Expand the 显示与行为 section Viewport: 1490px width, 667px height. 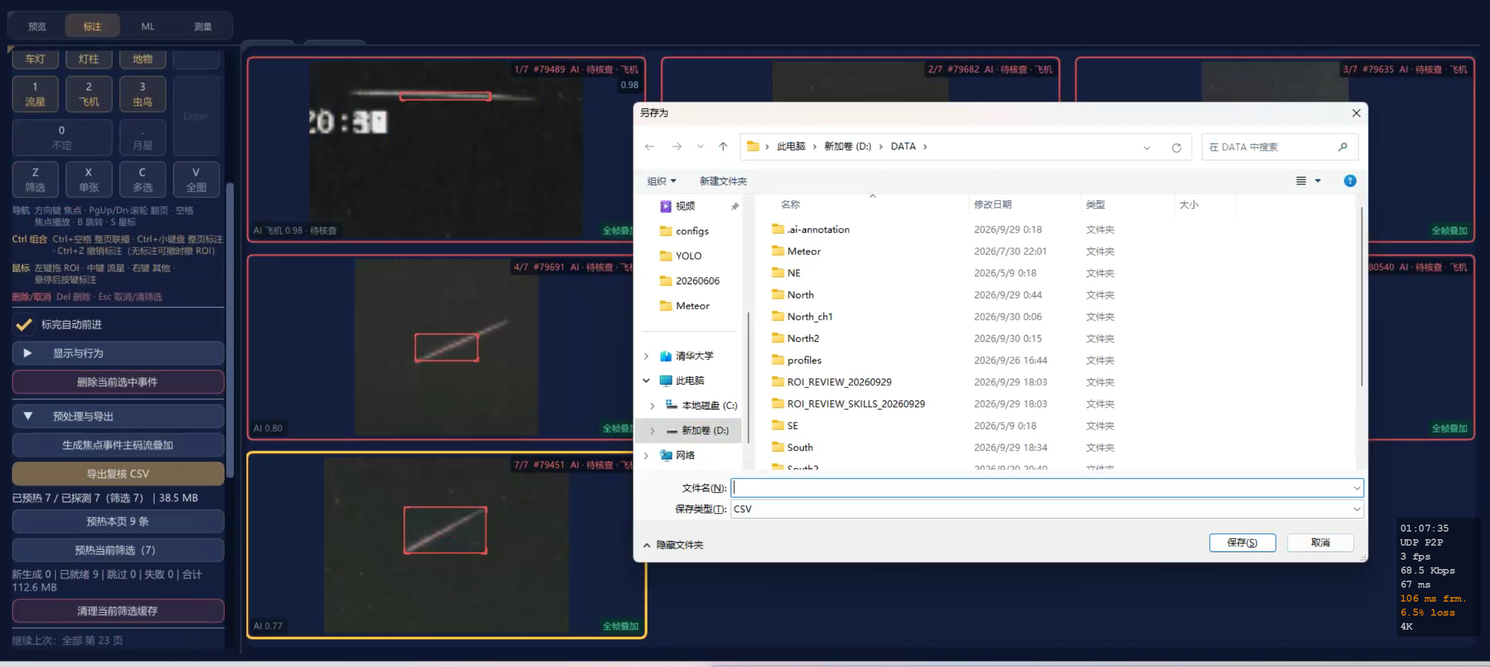click(118, 353)
